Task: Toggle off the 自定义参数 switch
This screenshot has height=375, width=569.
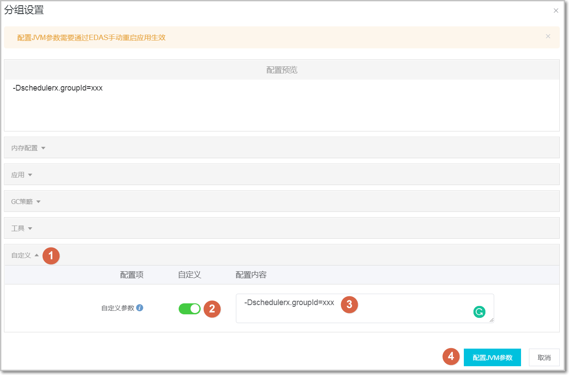Action: click(190, 309)
